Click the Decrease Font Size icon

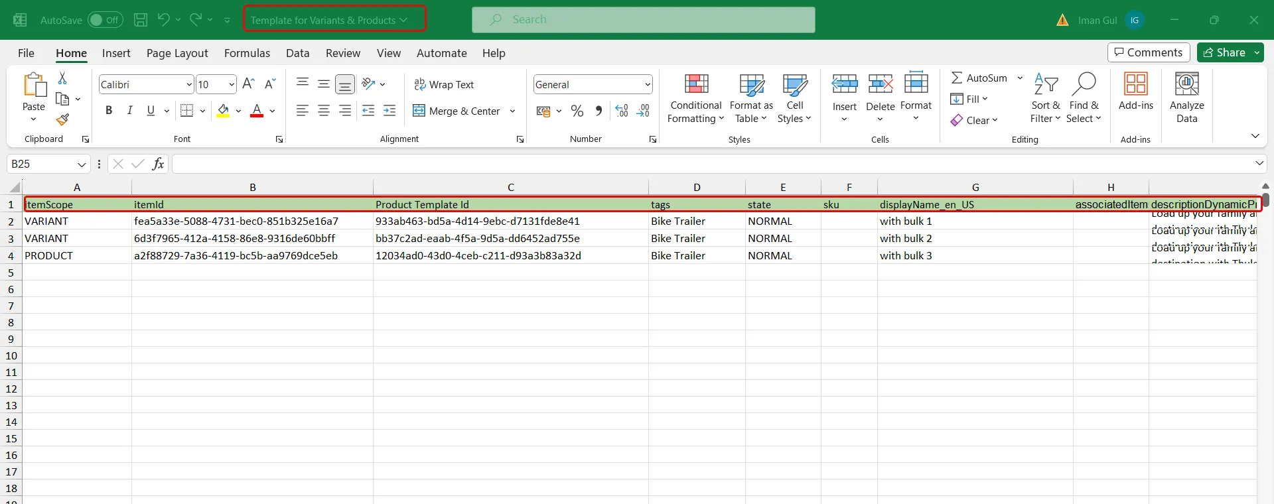(x=269, y=84)
